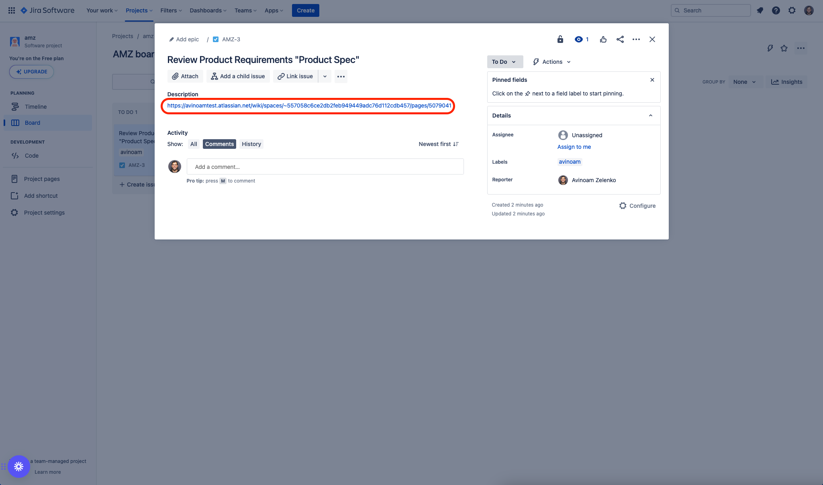Select the All activity filter
This screenshot has height=485, width=823.
(194, 144)
